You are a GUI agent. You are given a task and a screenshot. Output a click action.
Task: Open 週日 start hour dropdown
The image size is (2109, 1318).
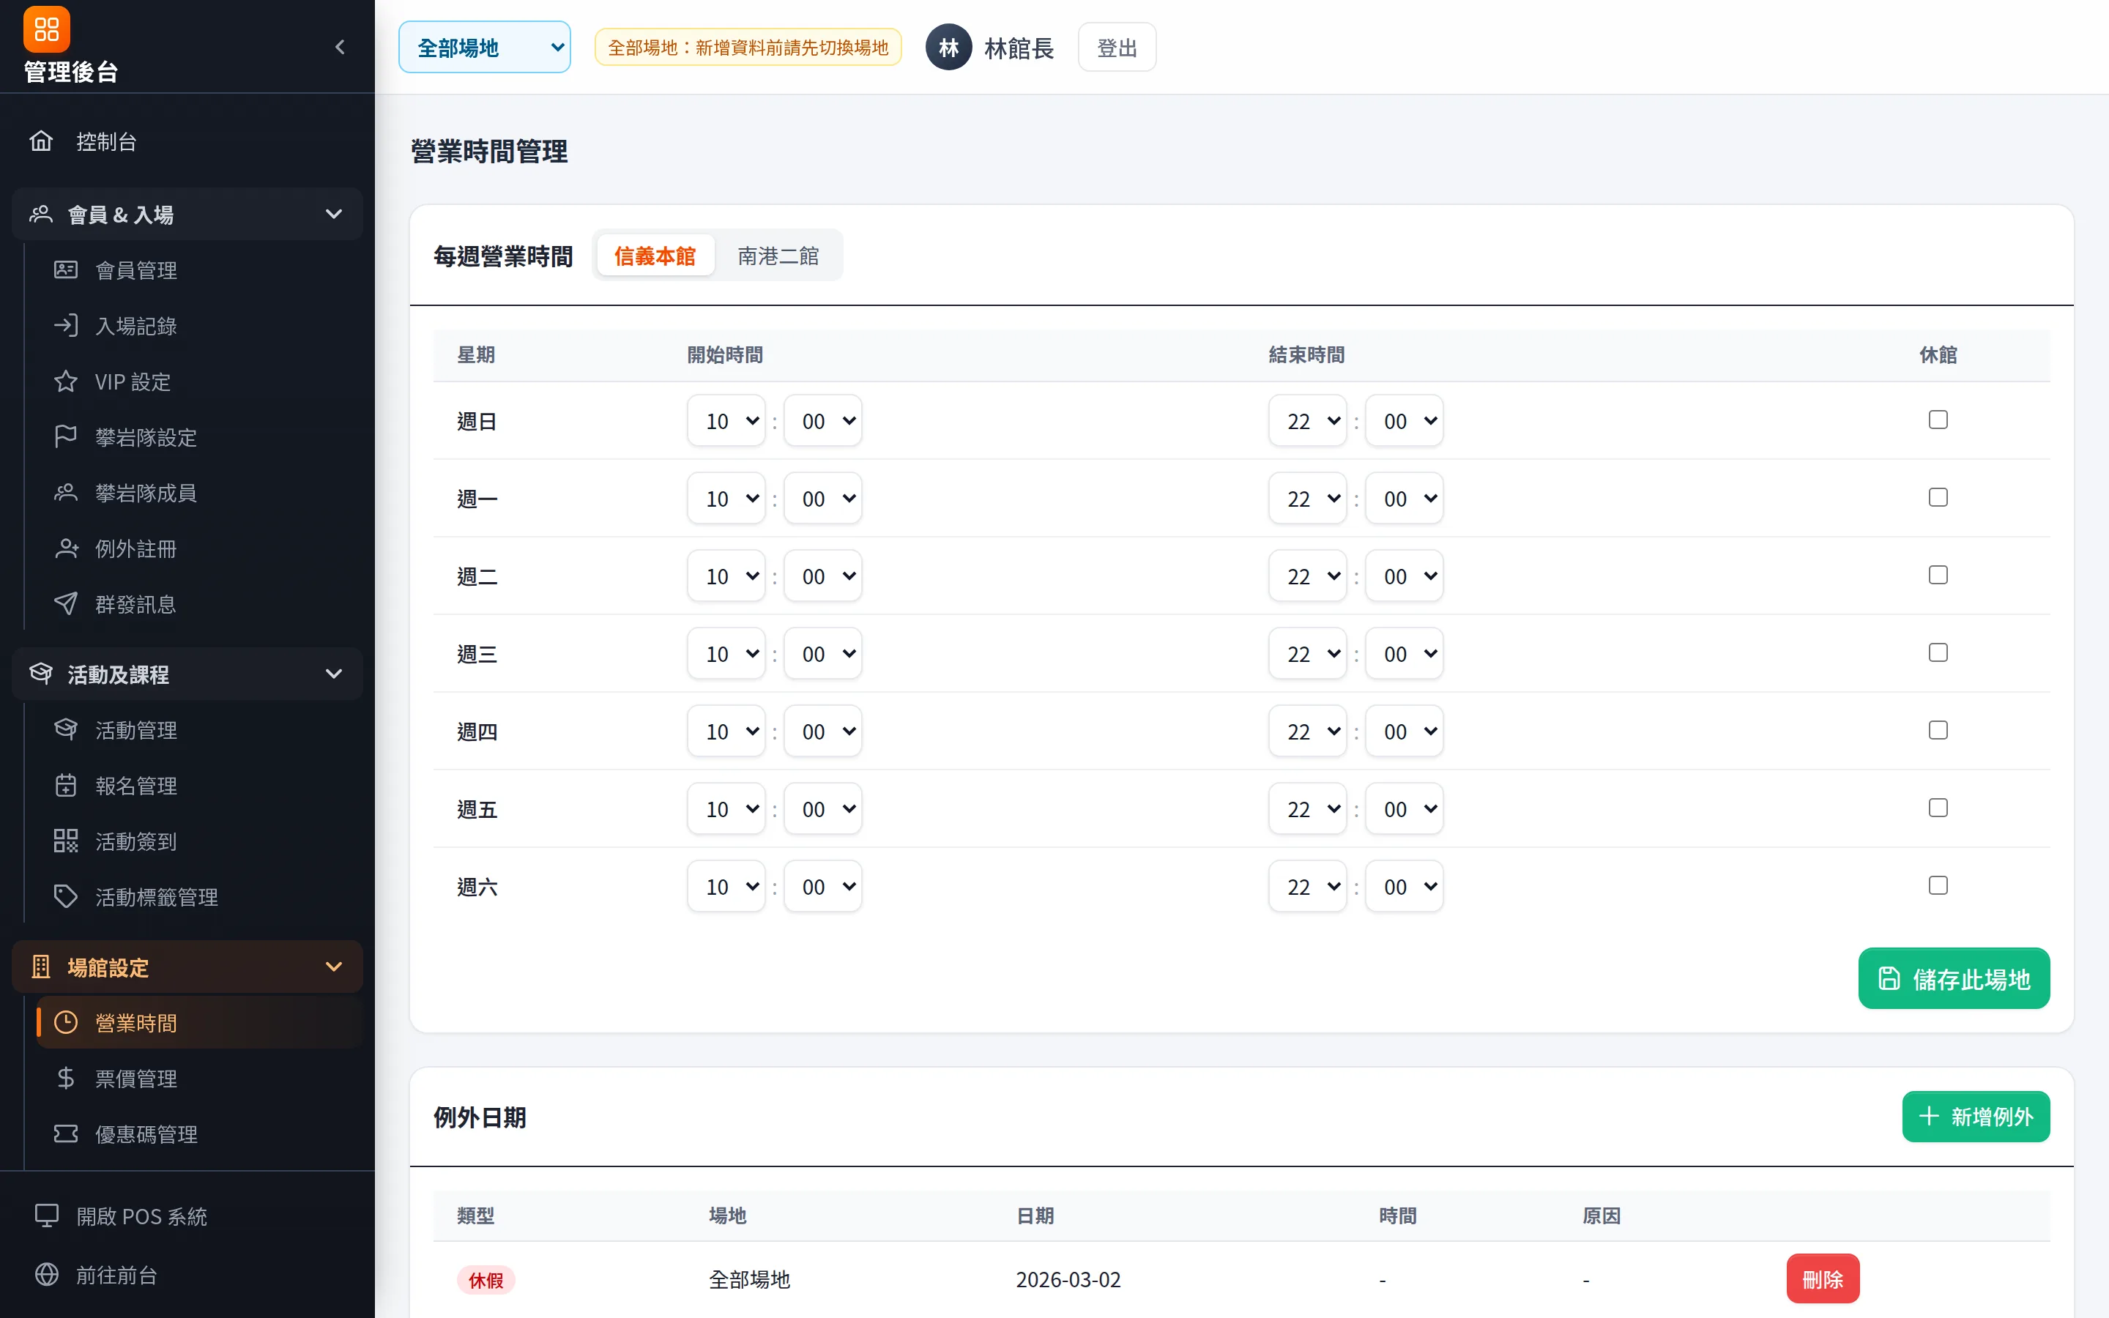point(726,421)
